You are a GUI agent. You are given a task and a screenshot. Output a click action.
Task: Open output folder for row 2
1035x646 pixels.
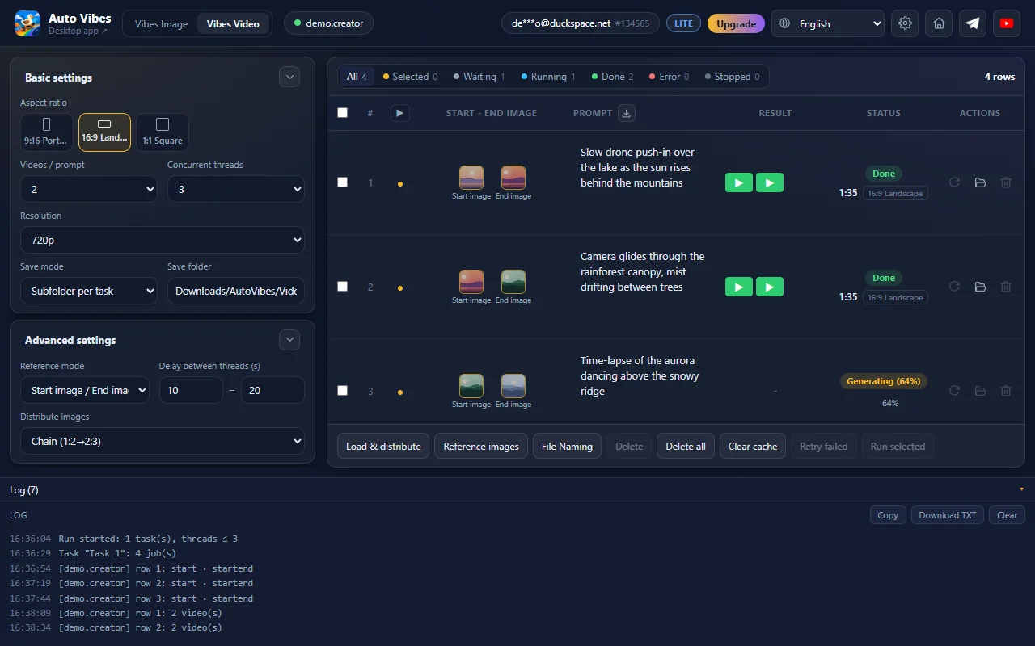point(980,287)
